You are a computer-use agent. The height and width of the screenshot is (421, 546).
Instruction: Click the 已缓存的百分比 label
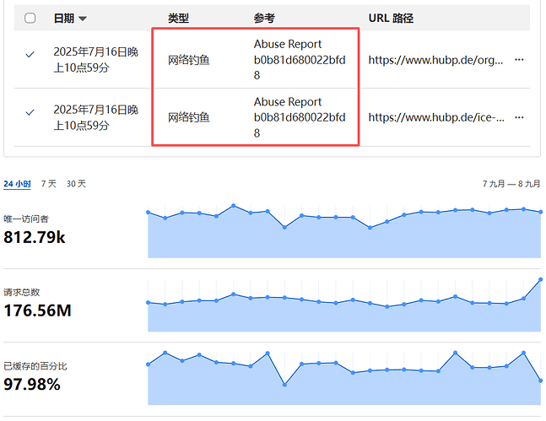35,366
